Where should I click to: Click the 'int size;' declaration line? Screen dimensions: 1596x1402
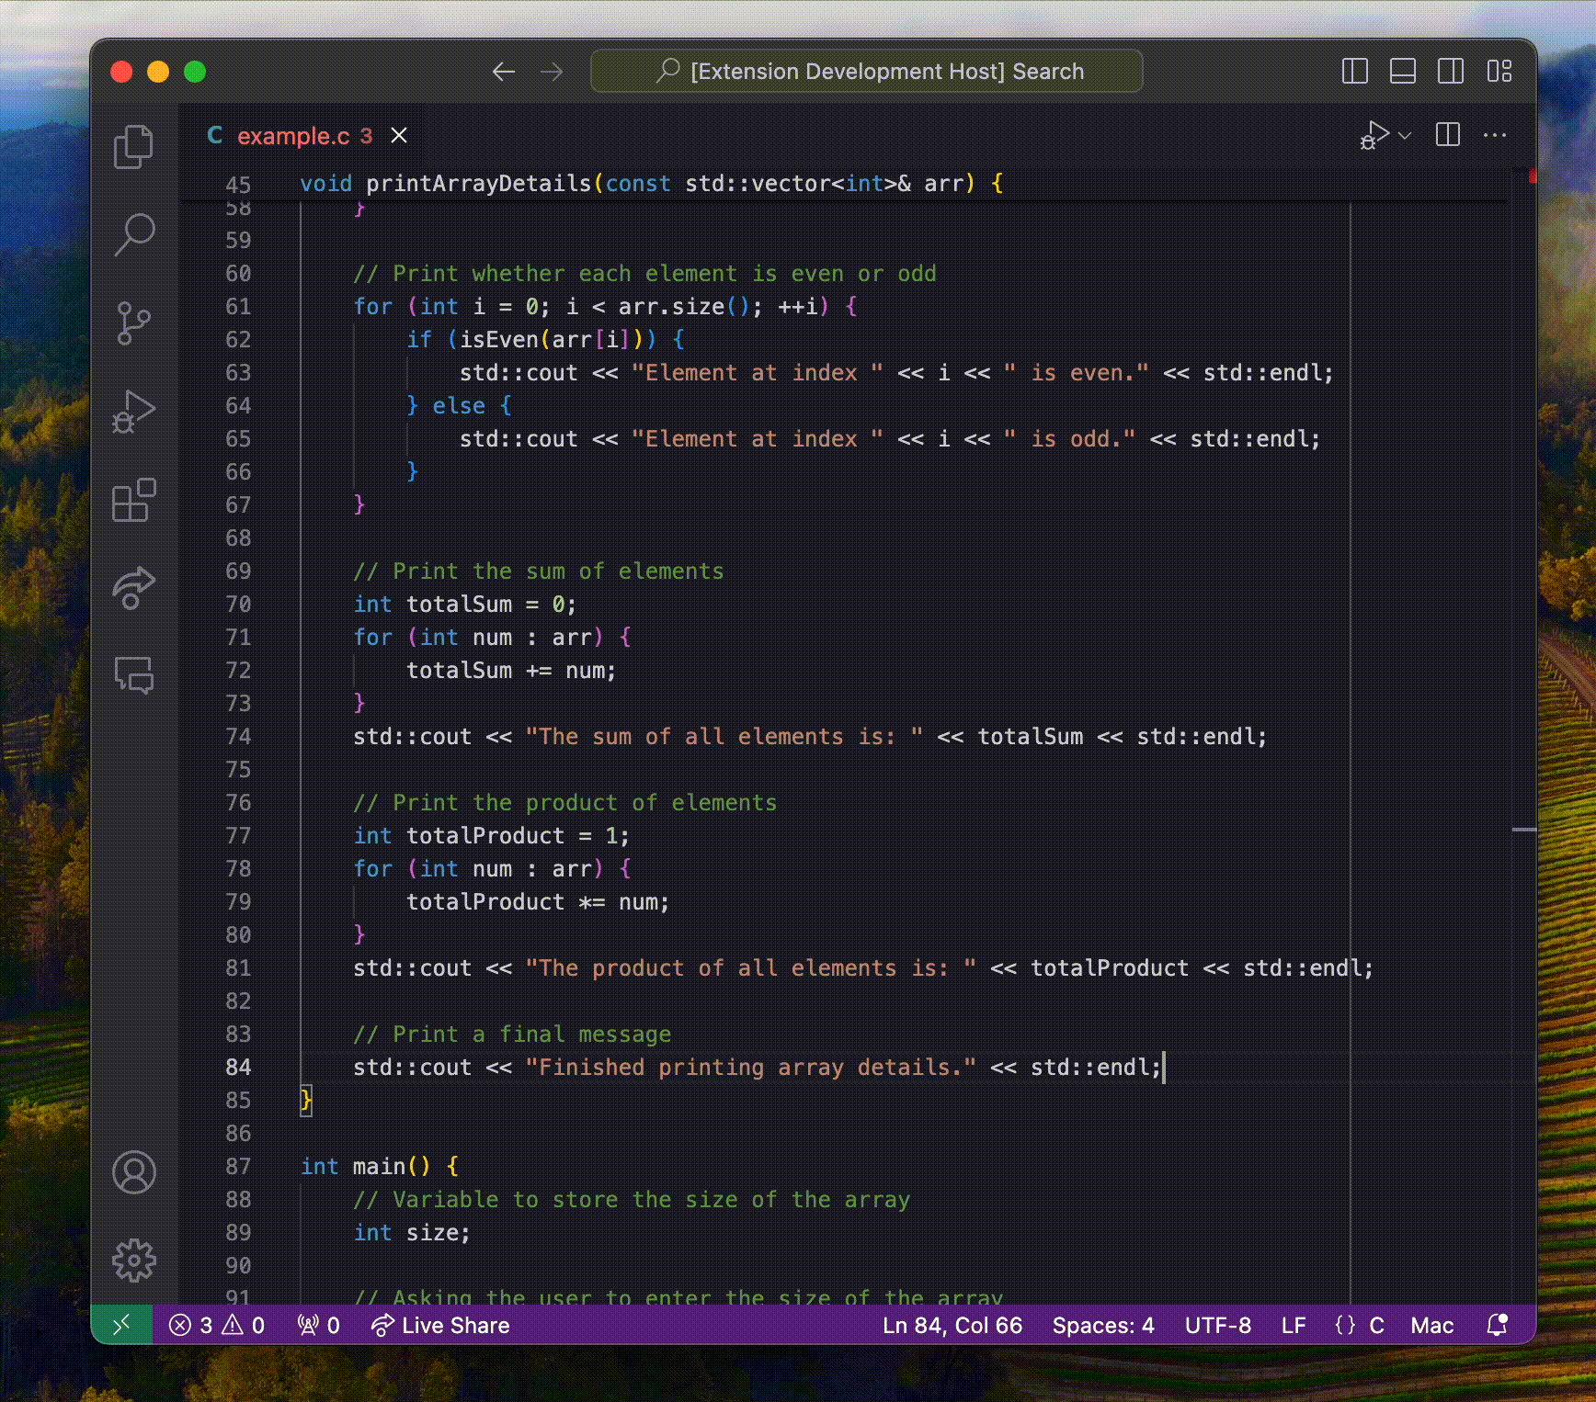coord(412,1233)
